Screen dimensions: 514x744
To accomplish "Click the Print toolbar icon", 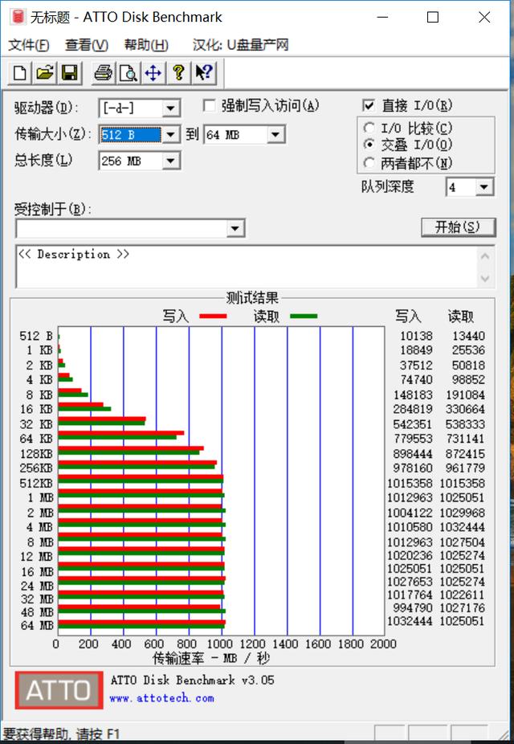I will (104, 72).
